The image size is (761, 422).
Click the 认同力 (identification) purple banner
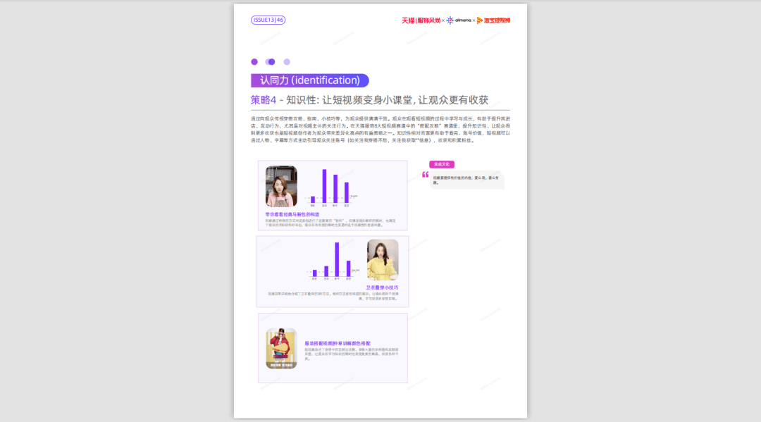(309, 80)
